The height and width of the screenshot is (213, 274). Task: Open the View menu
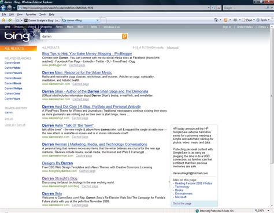(x=20, y=14)
